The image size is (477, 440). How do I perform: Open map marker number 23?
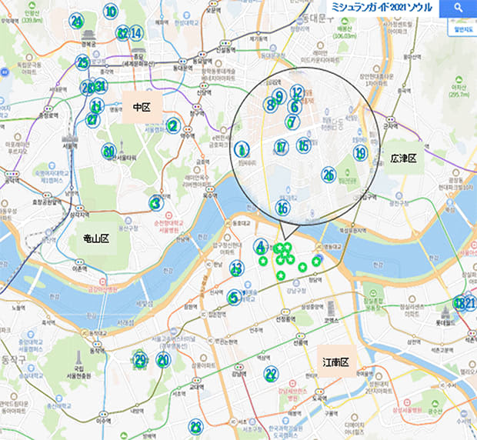coord(196,426)
